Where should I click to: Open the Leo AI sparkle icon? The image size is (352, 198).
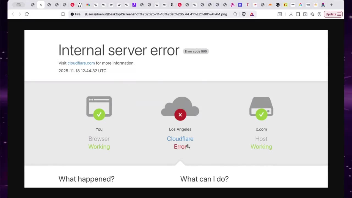pos(312,14)
